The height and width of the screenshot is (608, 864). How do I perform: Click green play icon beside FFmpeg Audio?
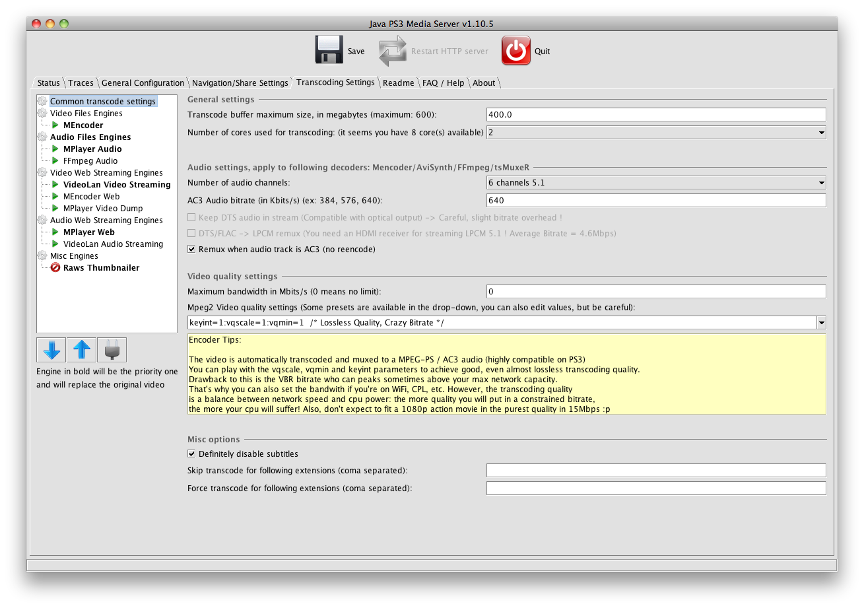click(x=55, y=161)
